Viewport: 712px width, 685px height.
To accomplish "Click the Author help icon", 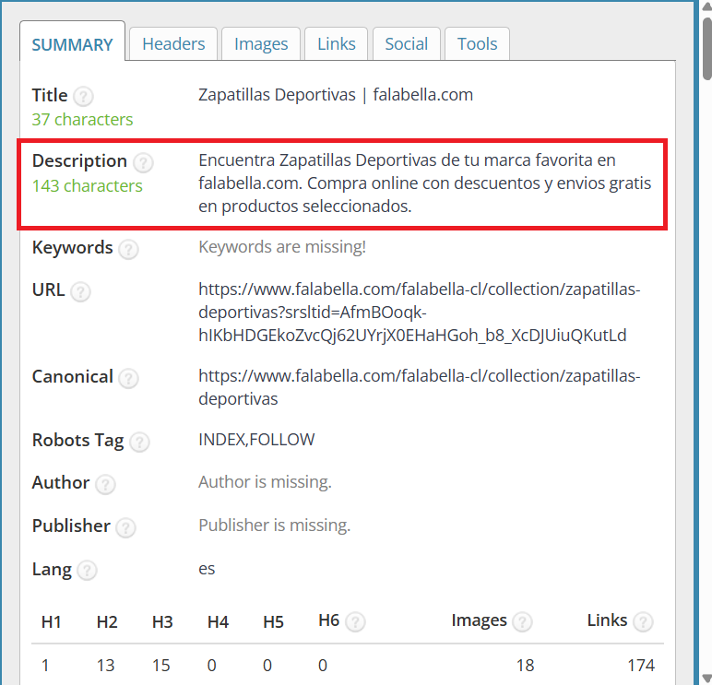I will tap(105, 484).
